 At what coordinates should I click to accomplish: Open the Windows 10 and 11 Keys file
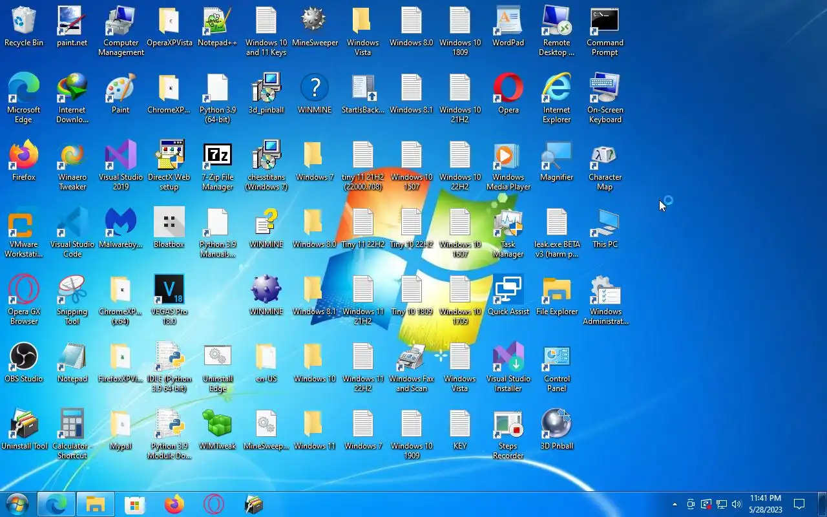tap(266, 32)
